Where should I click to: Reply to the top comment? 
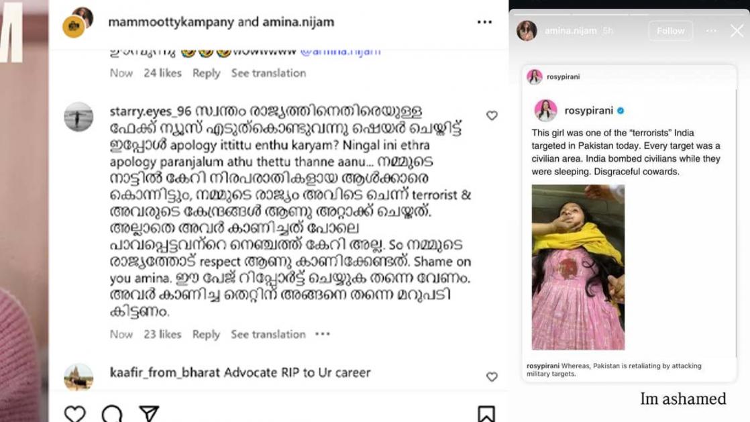click(206, 73)
